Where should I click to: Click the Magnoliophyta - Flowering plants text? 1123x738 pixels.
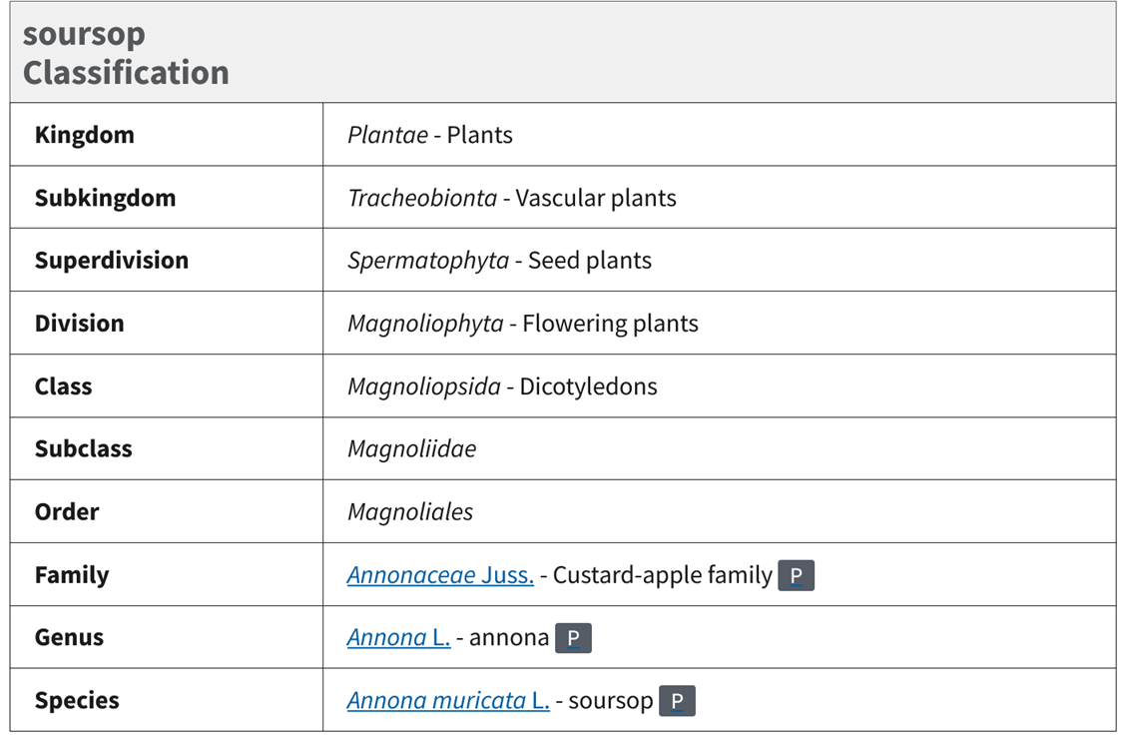(522, 325)
